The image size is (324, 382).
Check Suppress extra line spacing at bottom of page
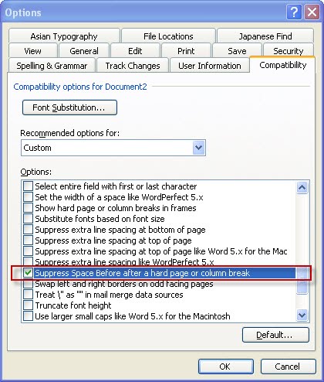28,229
